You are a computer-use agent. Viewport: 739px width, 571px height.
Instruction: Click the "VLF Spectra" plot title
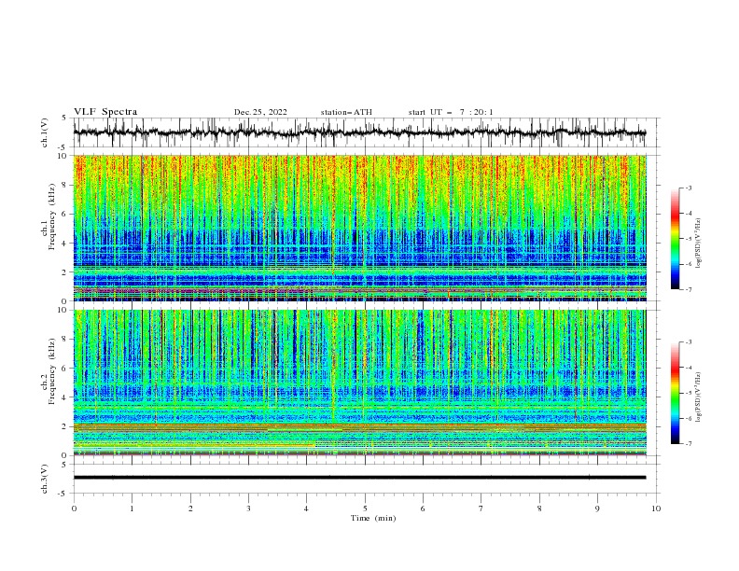click(105, 112)
